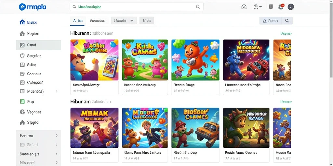
Task: Open the Mbihak game thumbnail in second row
Action: (x=94, y=128)
